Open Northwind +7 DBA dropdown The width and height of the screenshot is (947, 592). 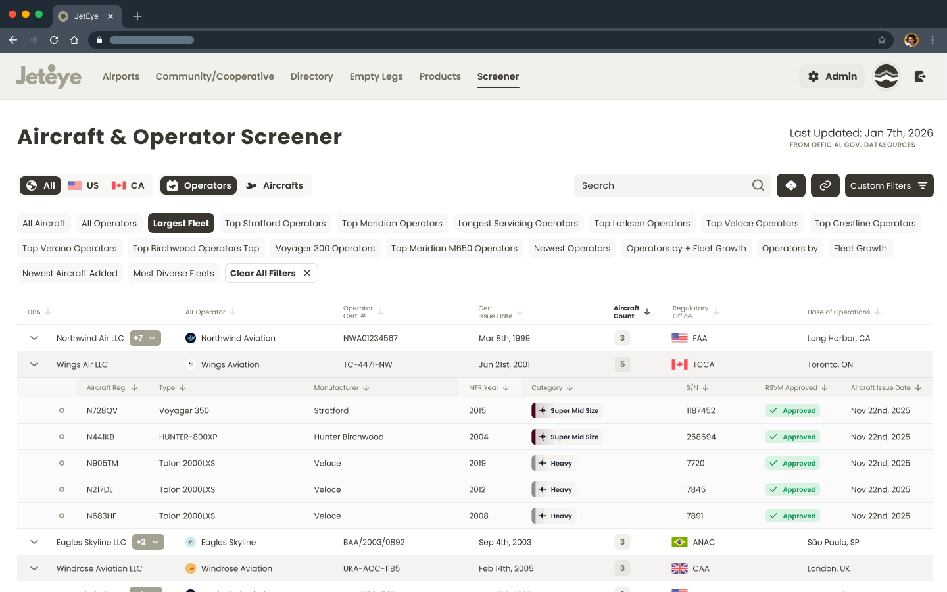coord(145,338)
